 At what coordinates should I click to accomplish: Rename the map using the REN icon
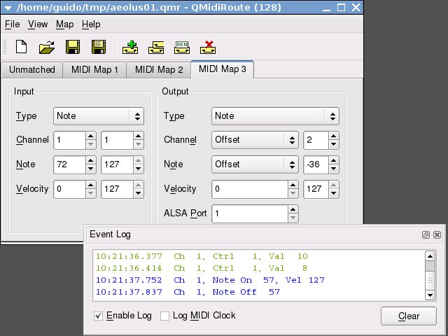(x=182, y=47)
